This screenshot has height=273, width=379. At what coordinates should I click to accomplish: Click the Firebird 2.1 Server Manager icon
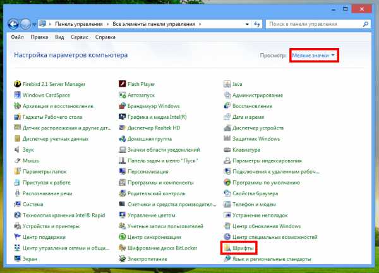[x=18, y=84]
